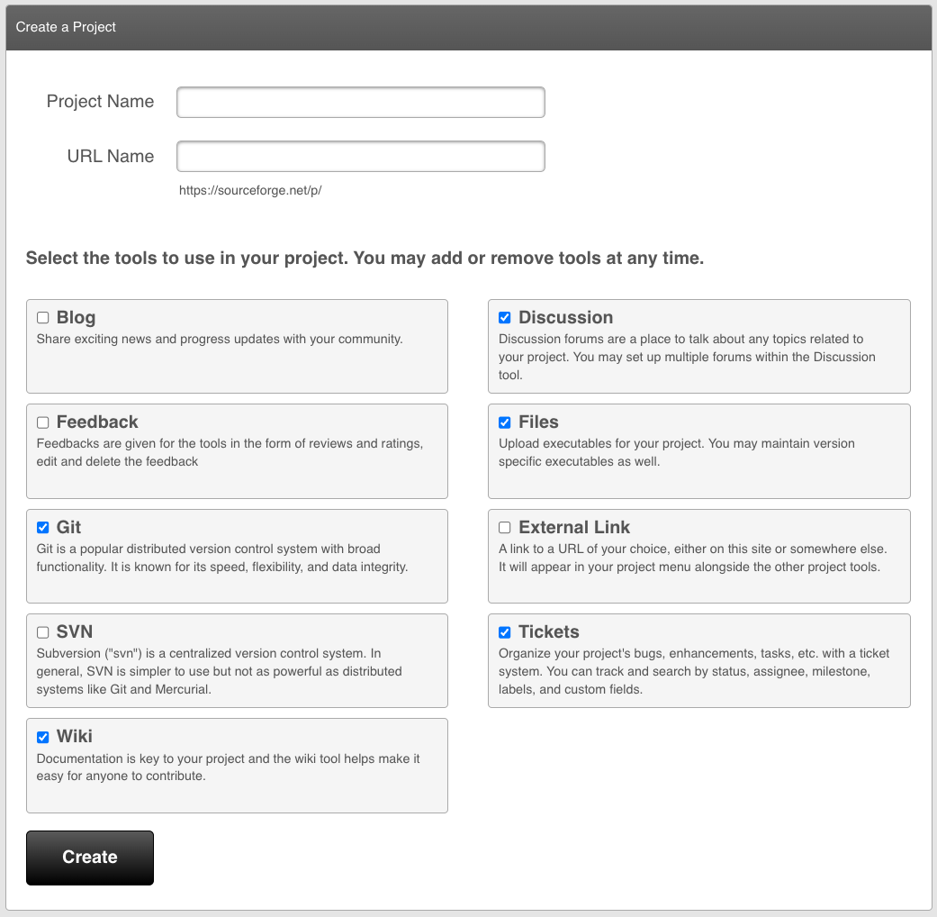Select the External Link heading label
This screenshot has height=917, width=937.
click(x=574, y=528)
